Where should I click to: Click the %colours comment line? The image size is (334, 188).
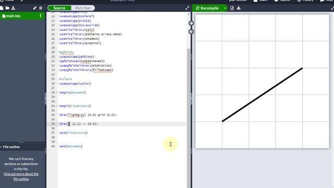[x=65, y=79]
